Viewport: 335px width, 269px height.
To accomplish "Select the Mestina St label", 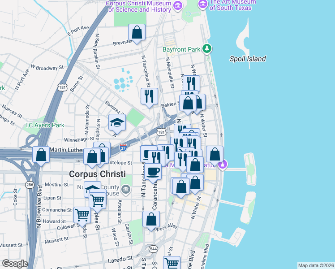I will point(57,185).
